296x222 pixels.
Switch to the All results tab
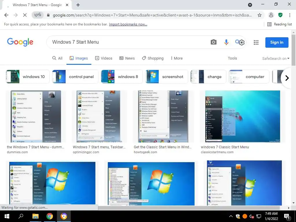tap(58, 58)
